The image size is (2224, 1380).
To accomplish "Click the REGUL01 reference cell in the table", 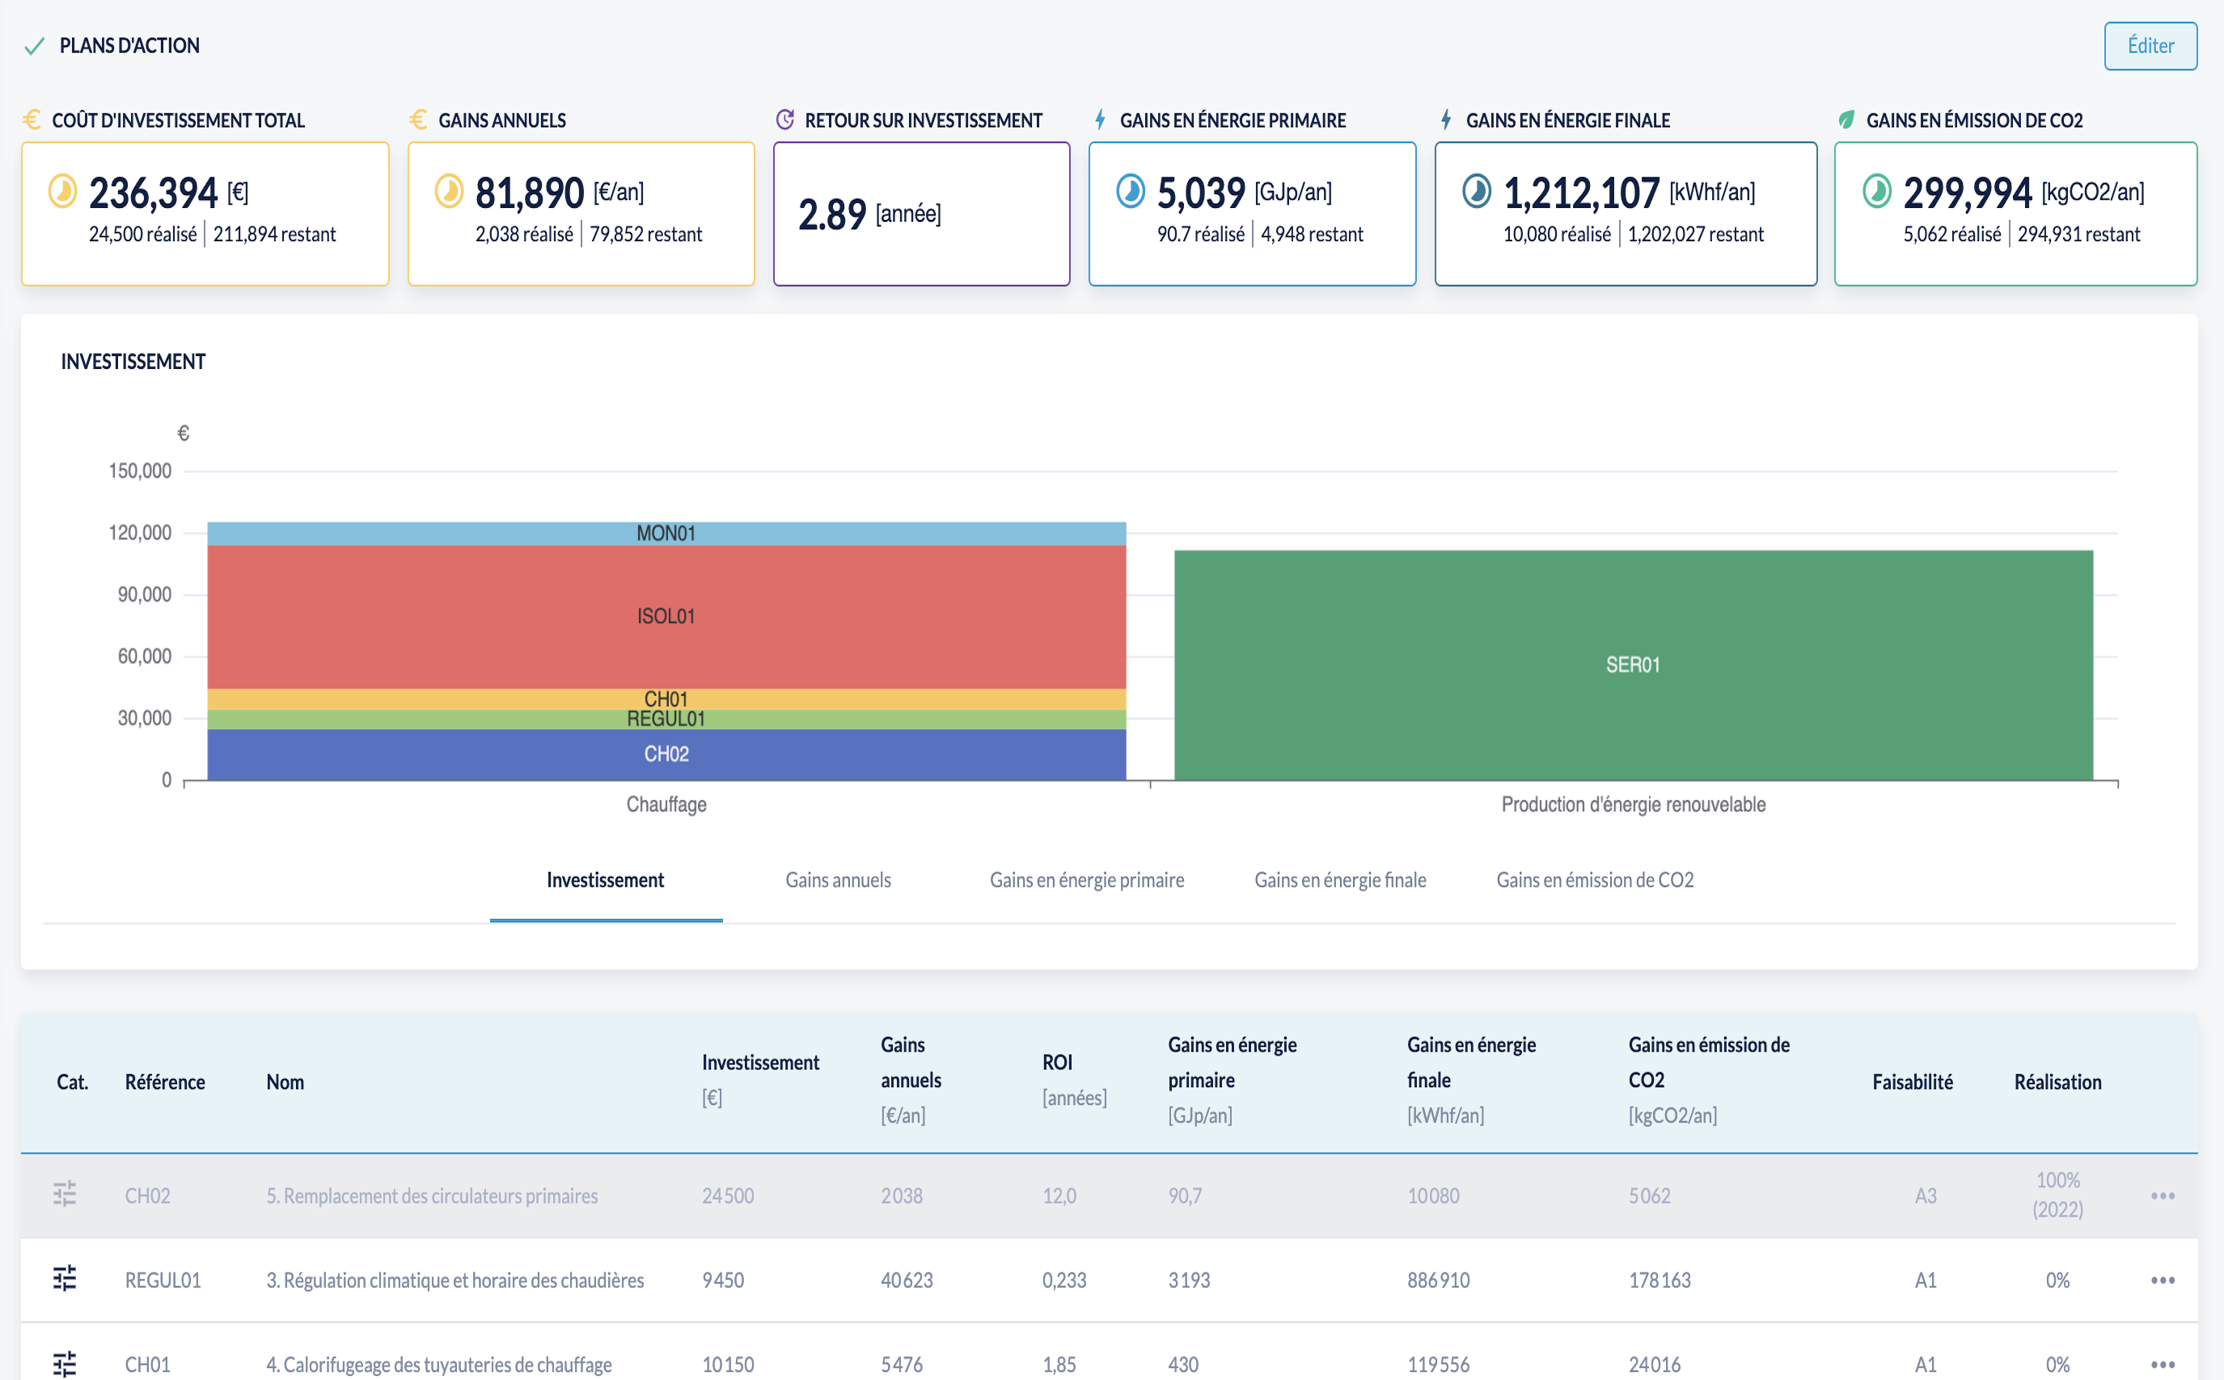I will pyautogui.click(x=163, y=1280).
